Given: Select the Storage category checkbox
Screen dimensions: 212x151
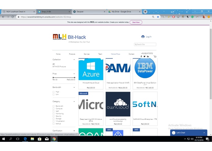Looking at the screenshot, I should click(x=54, y=119).
